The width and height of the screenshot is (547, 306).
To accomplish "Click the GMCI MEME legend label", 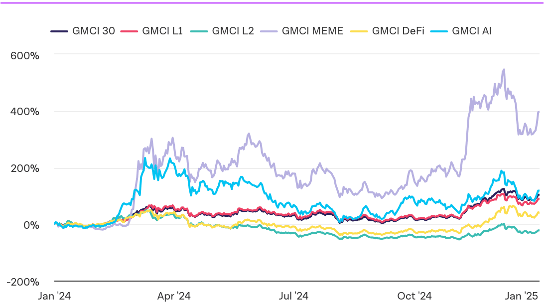I will pos(312,31).
